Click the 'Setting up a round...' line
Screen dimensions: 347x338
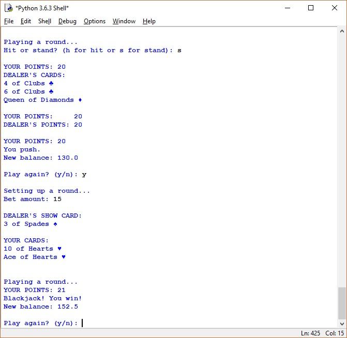[x=47, y=191]
